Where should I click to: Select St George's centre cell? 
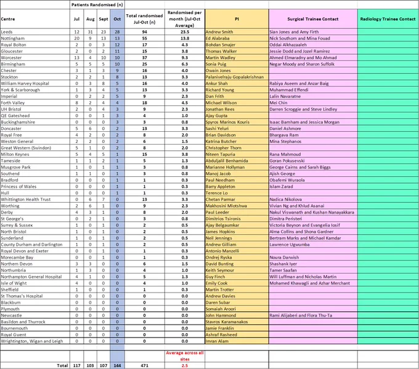35,219
